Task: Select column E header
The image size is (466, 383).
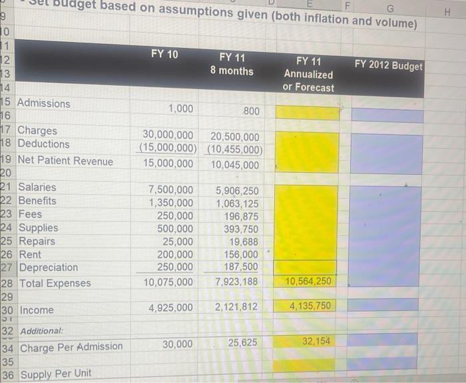Action: point(309,4)
